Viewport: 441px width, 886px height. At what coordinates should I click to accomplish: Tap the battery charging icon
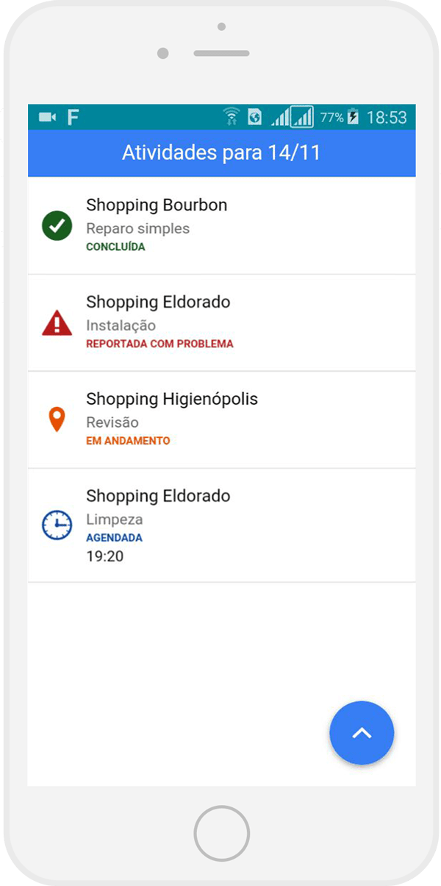pyautogui.click(x=351, y=116)
